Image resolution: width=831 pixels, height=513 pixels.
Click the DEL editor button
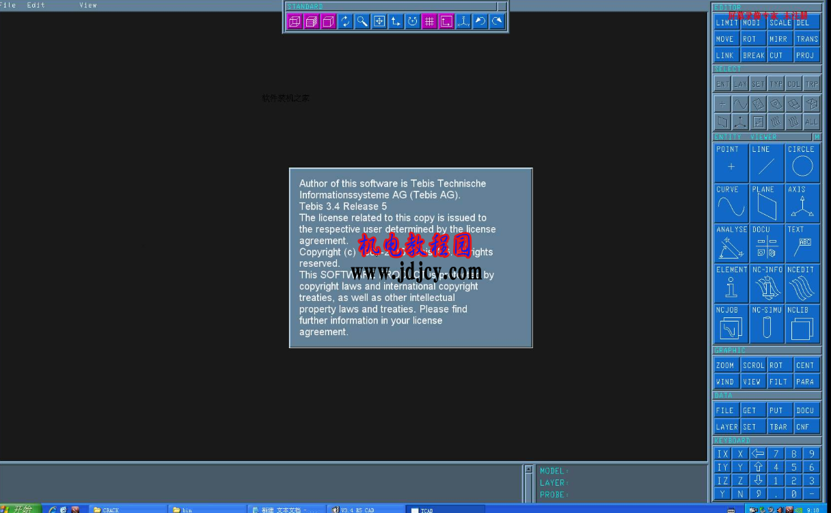coord(807,23)
